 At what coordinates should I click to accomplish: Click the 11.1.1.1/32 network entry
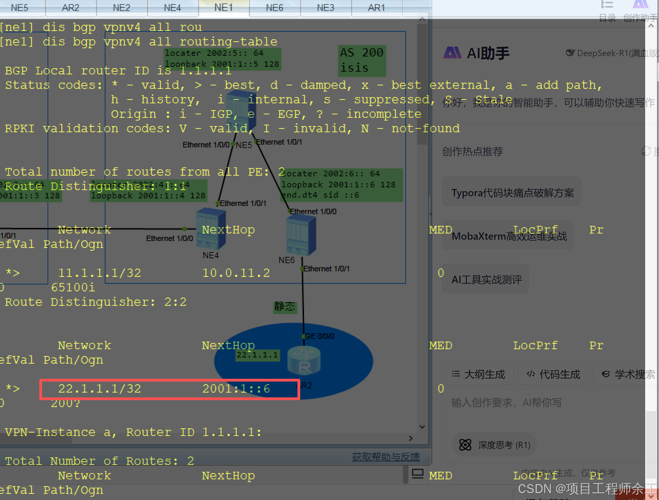click(x=100, y=273)
